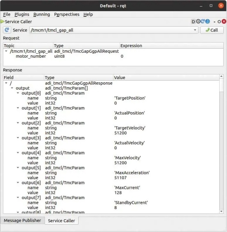Click the minimize dash icon in plugin header
Screen dimensions: 227x232
[214, 22]
